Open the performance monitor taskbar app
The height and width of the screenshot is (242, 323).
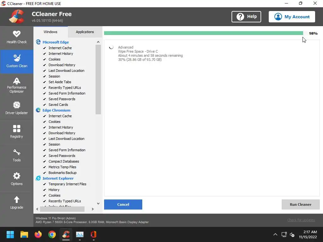[x=80, y=234]
